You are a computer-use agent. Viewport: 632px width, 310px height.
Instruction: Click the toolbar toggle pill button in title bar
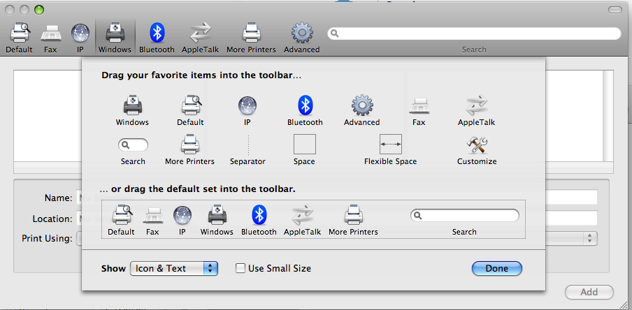[x=615, y=10]
